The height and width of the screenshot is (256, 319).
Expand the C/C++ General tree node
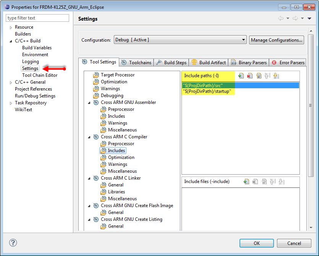pos(11,82)
